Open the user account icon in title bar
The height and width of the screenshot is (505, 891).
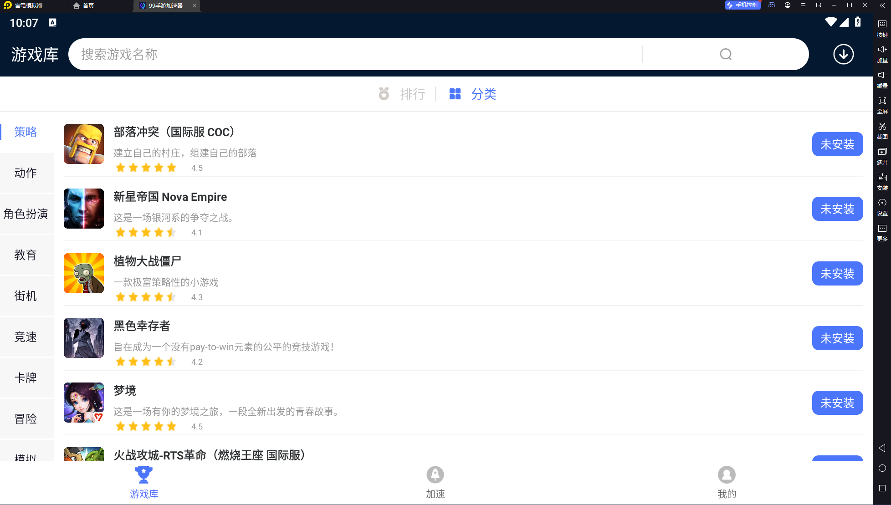click(788, 5)
